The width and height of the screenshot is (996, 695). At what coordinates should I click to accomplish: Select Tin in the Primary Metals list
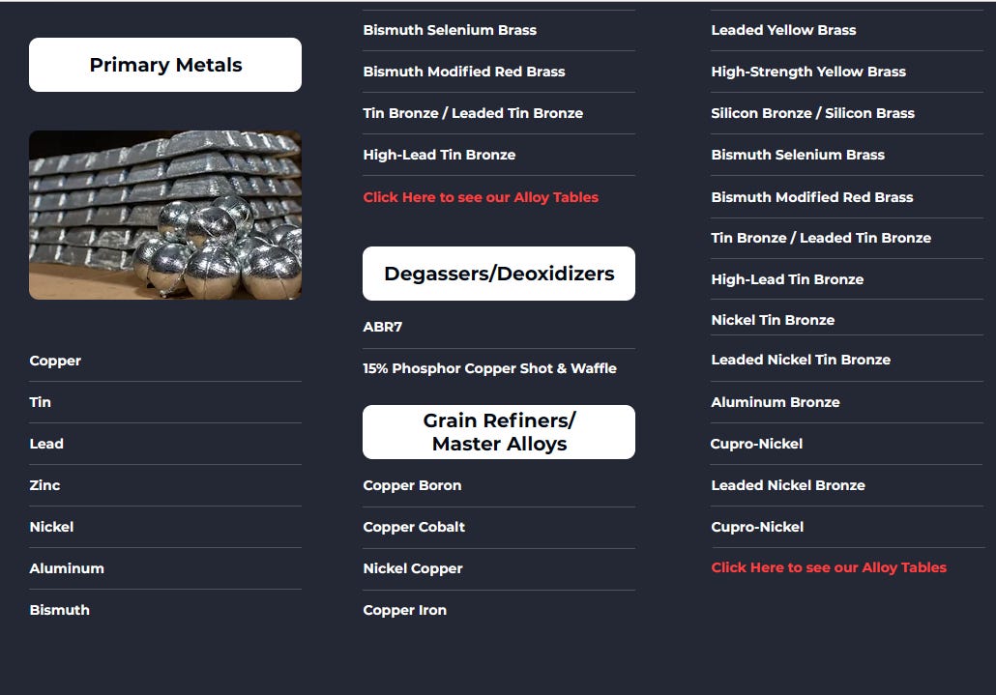pos(40,402)
